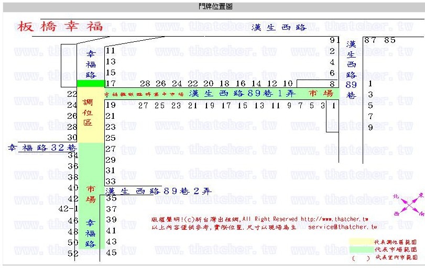Click house number 16 on lane 1弄
This screenshot has width=425, height=270.
[241, 84]
